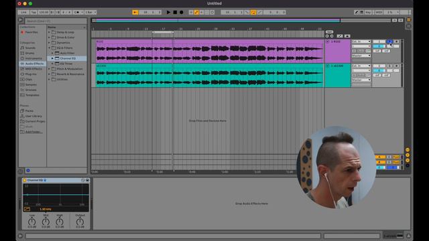Toggle the Arrangement view icon
Viewport: 429px width, 241px height.
[x=409, y=20]
